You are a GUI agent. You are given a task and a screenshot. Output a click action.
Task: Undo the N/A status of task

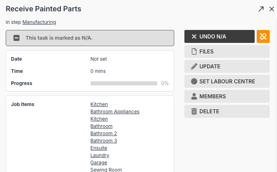click(219, 36)
